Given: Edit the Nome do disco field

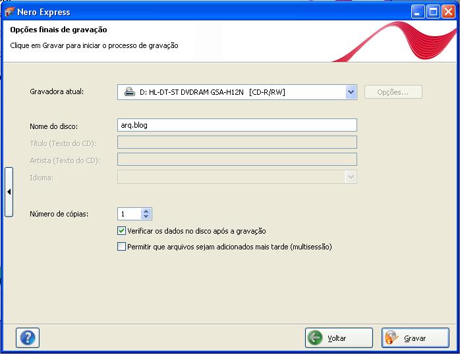Looking at the screenshot, I should tap(237, 125).
